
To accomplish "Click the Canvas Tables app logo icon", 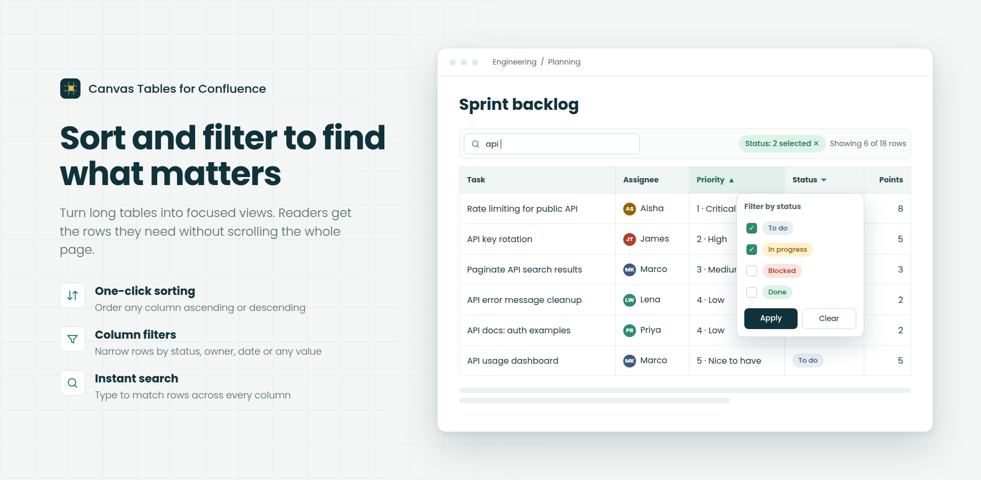I will click(x=70, y=89).
